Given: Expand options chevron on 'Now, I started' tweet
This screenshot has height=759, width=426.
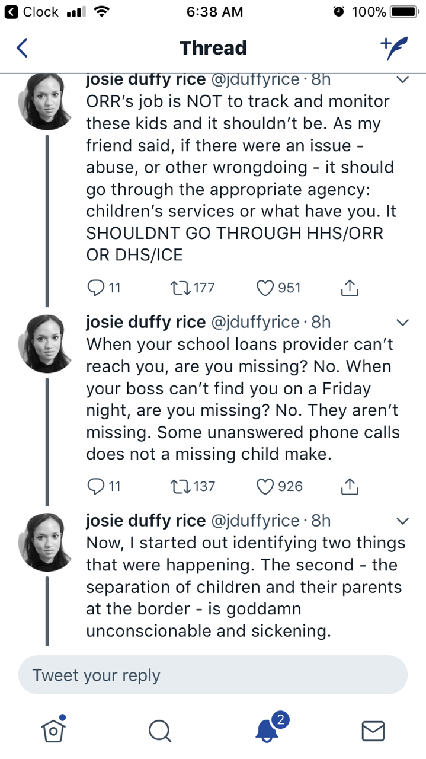Looking at the screenshot, I should (x=402, y=521).
